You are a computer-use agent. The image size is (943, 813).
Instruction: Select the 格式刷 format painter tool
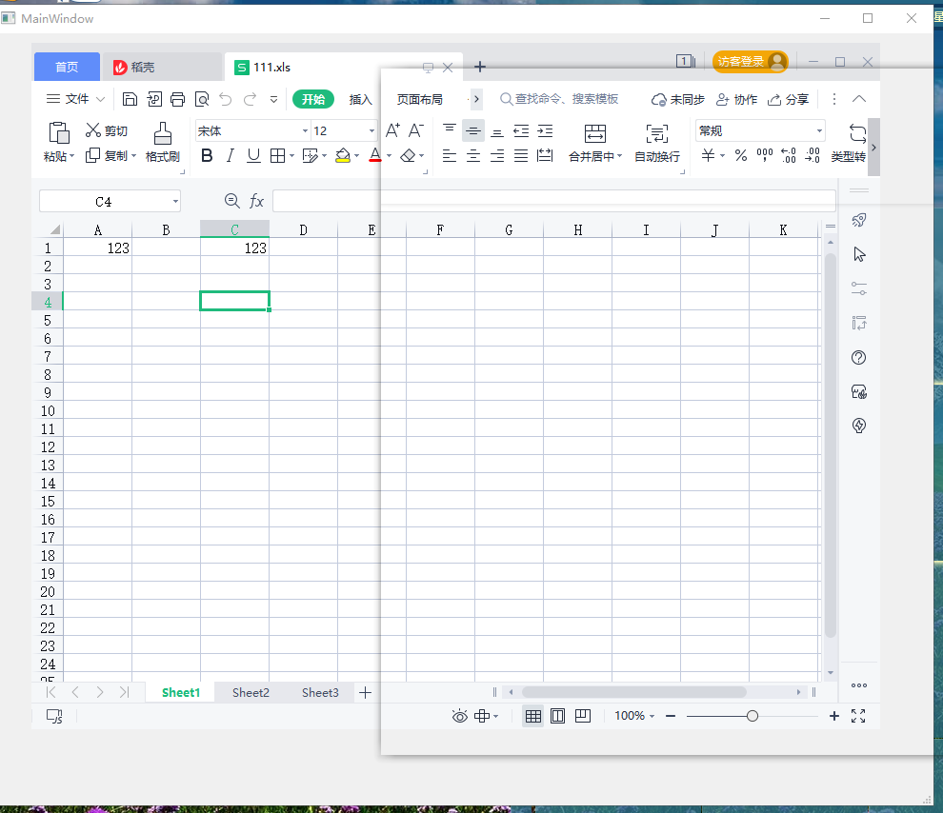point(162,141)
